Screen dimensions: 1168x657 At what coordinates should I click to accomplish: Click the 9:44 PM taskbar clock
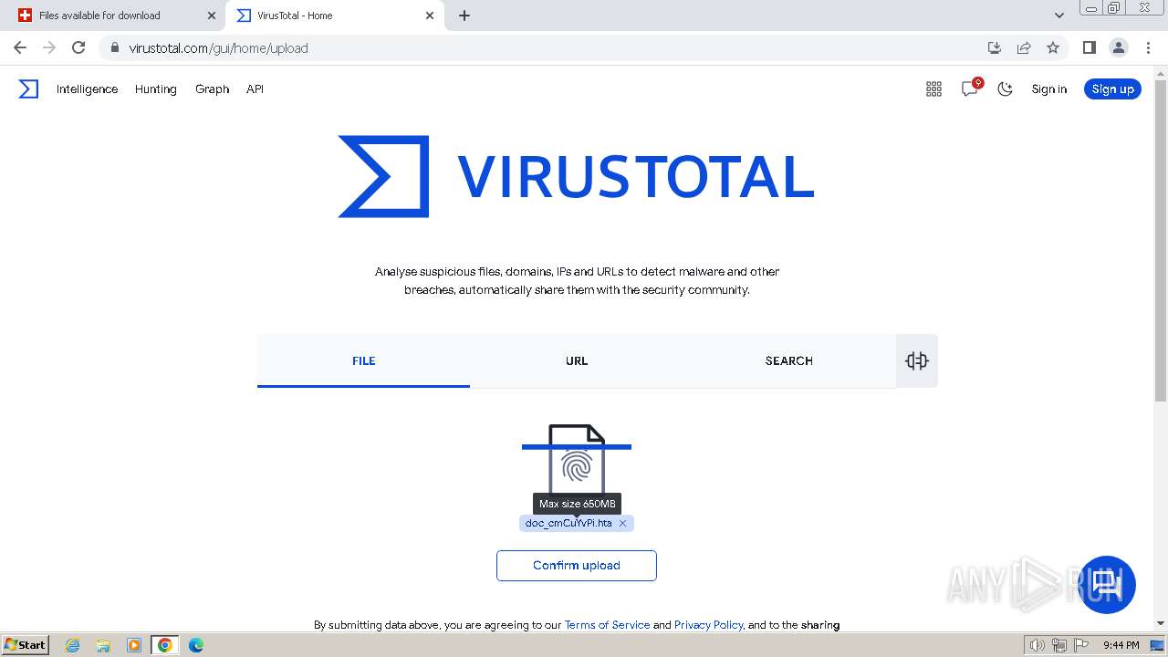(1121, 645)
